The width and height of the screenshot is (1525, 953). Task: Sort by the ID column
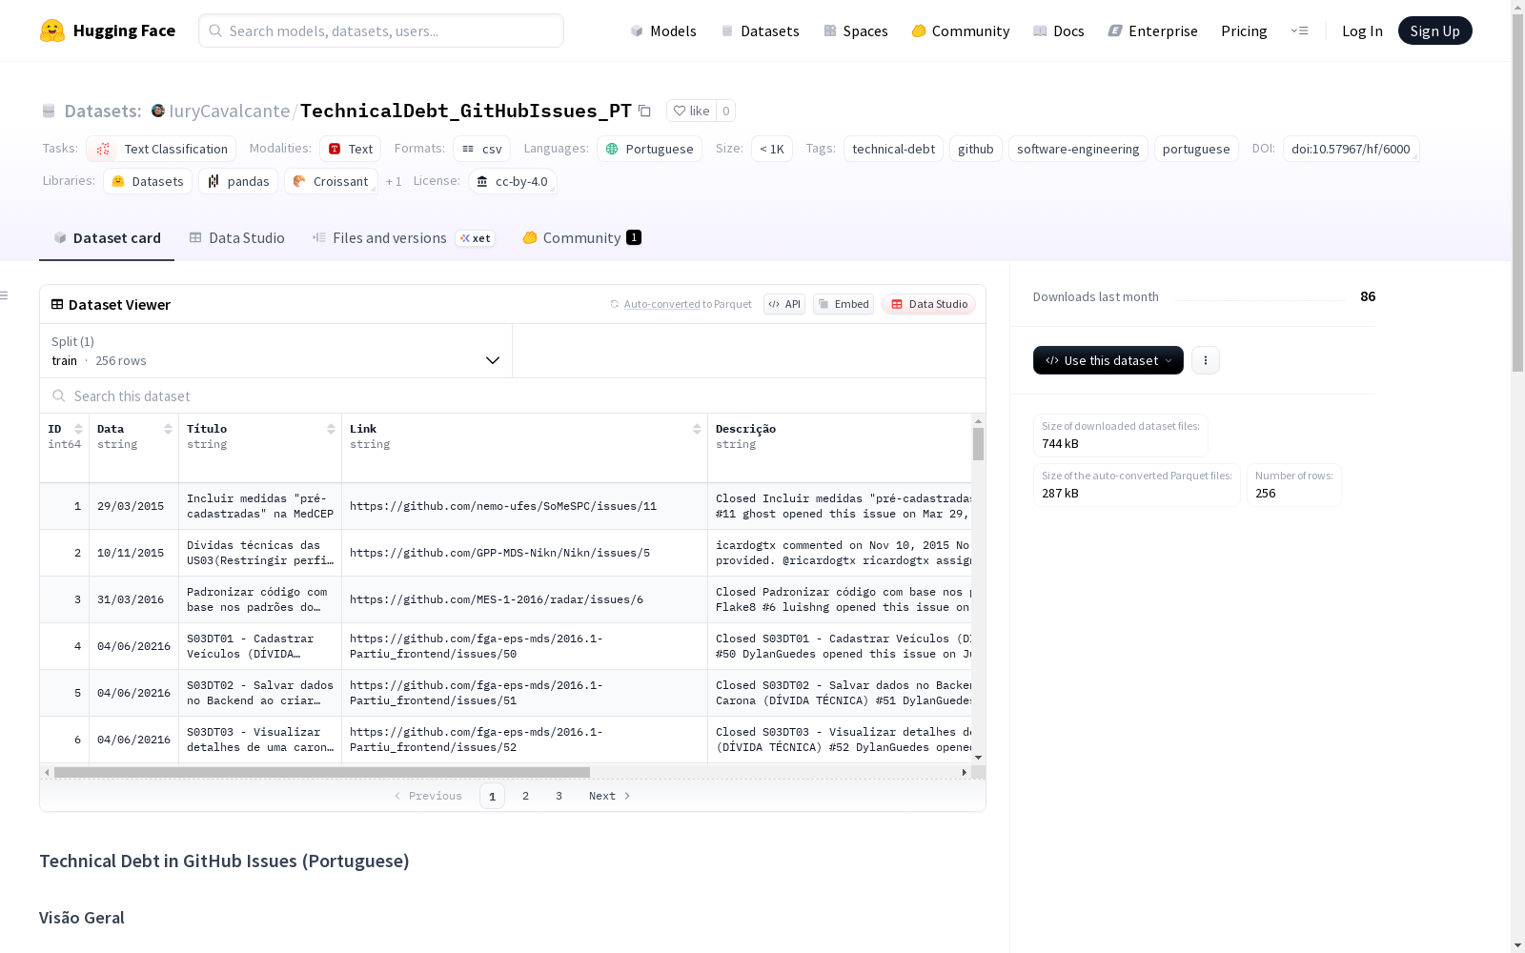coord(78,429)
